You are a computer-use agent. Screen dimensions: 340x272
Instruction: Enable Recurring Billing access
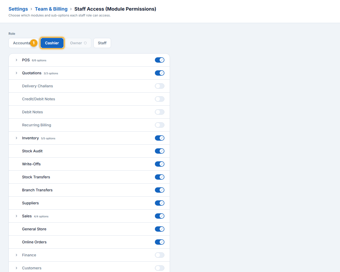pos(160,125)
